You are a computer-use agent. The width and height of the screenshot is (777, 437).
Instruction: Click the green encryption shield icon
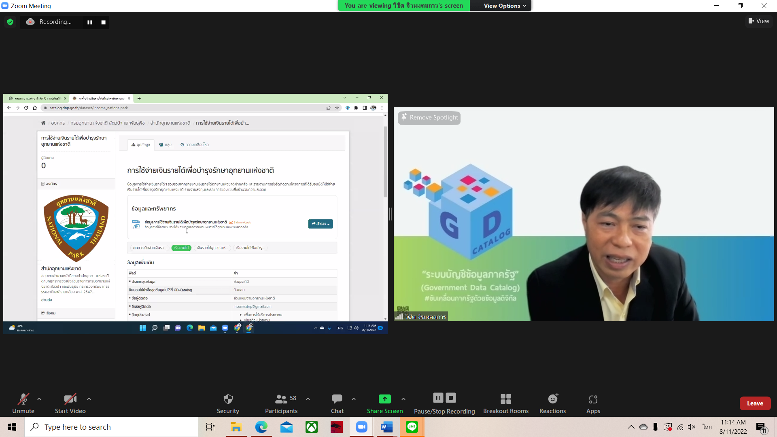pos(10,22)
